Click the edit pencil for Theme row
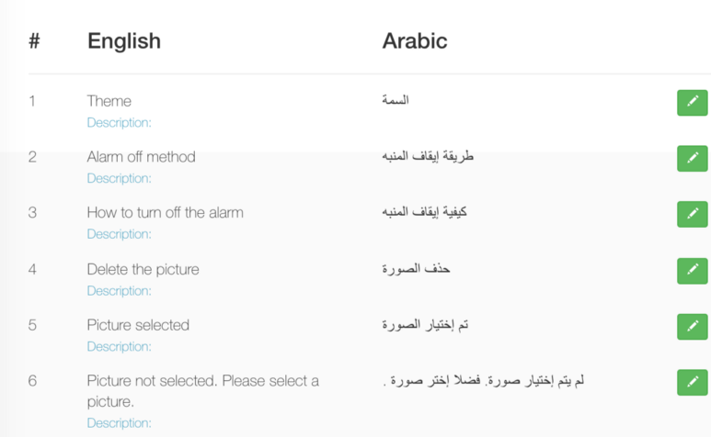 tap(692, 102)
